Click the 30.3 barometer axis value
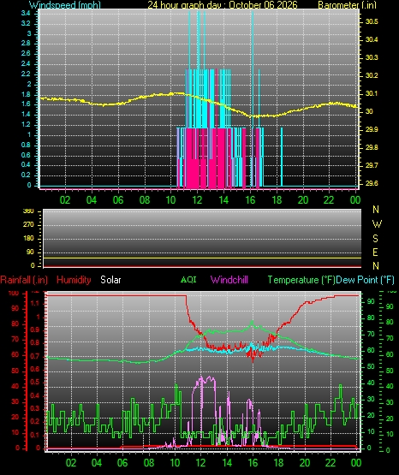The image size is (399, 475). [x=372, y=57]
